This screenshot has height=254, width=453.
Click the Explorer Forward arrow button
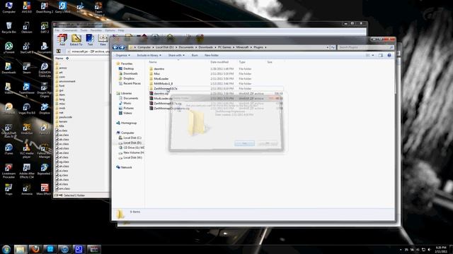pyautogui.click(x=122, y=47)
